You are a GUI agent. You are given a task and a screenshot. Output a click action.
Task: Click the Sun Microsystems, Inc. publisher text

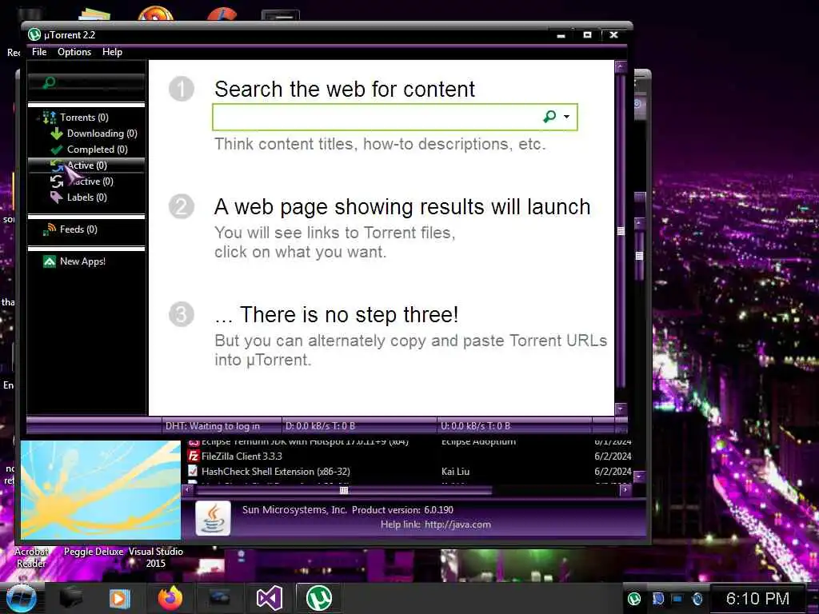pyautogui.click(x=294, y=509)
